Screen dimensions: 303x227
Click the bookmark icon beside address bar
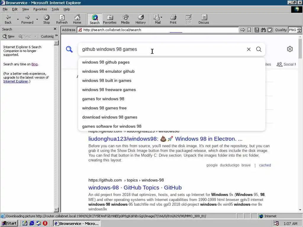[x=249, y=30]
